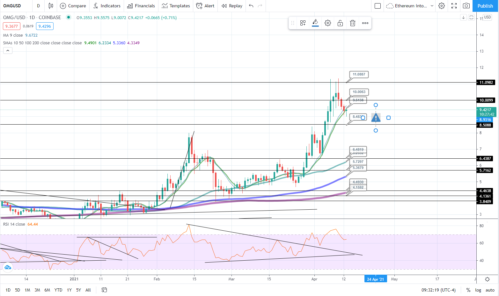Click the red 9.3677 sell price button
499x296 pixels.
pyautogui.click(x=11, y=26)
